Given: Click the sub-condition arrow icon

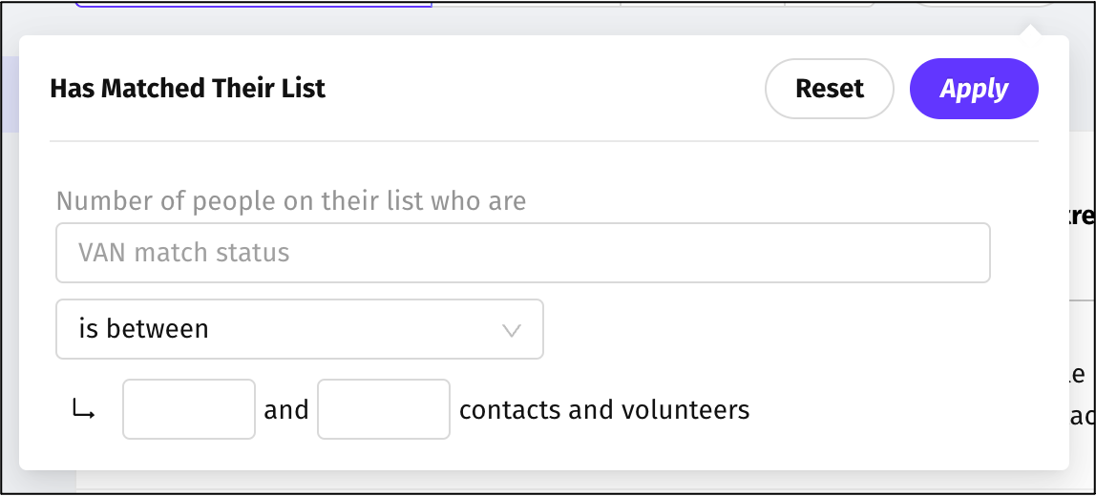Looking at the screenshot, I should [x=84, y=410].
